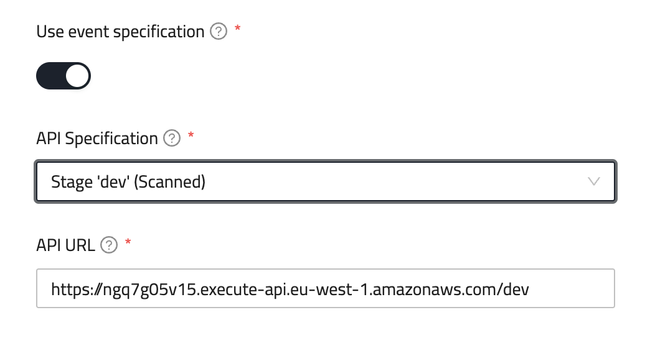Viewport: 655px width, 338px height.
Task: Open the API Specification help tooltip icon
Action: (x=171, y=139)
